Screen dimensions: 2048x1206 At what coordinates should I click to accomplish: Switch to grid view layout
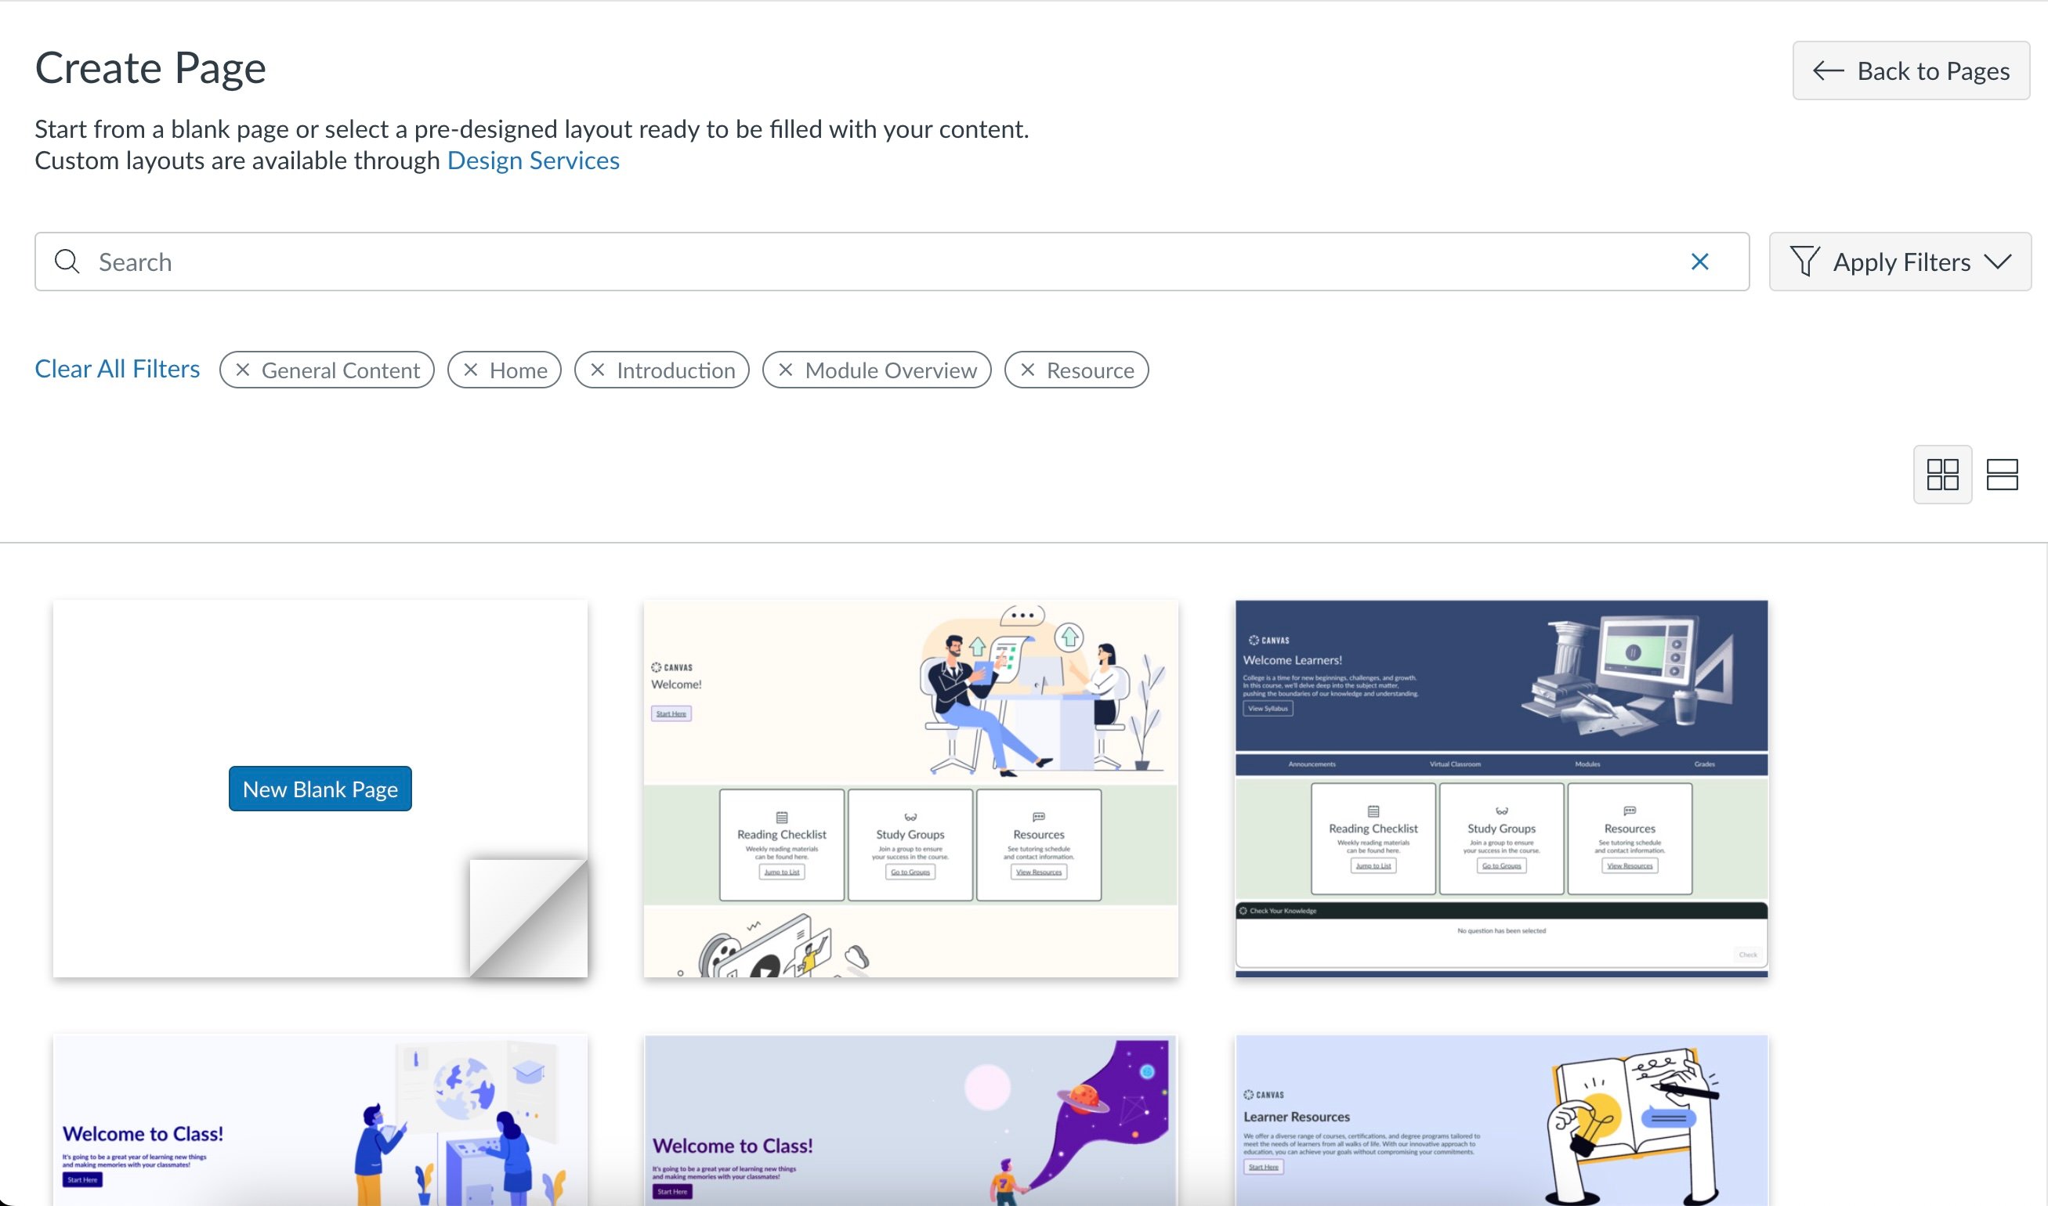click(1942, 474)
